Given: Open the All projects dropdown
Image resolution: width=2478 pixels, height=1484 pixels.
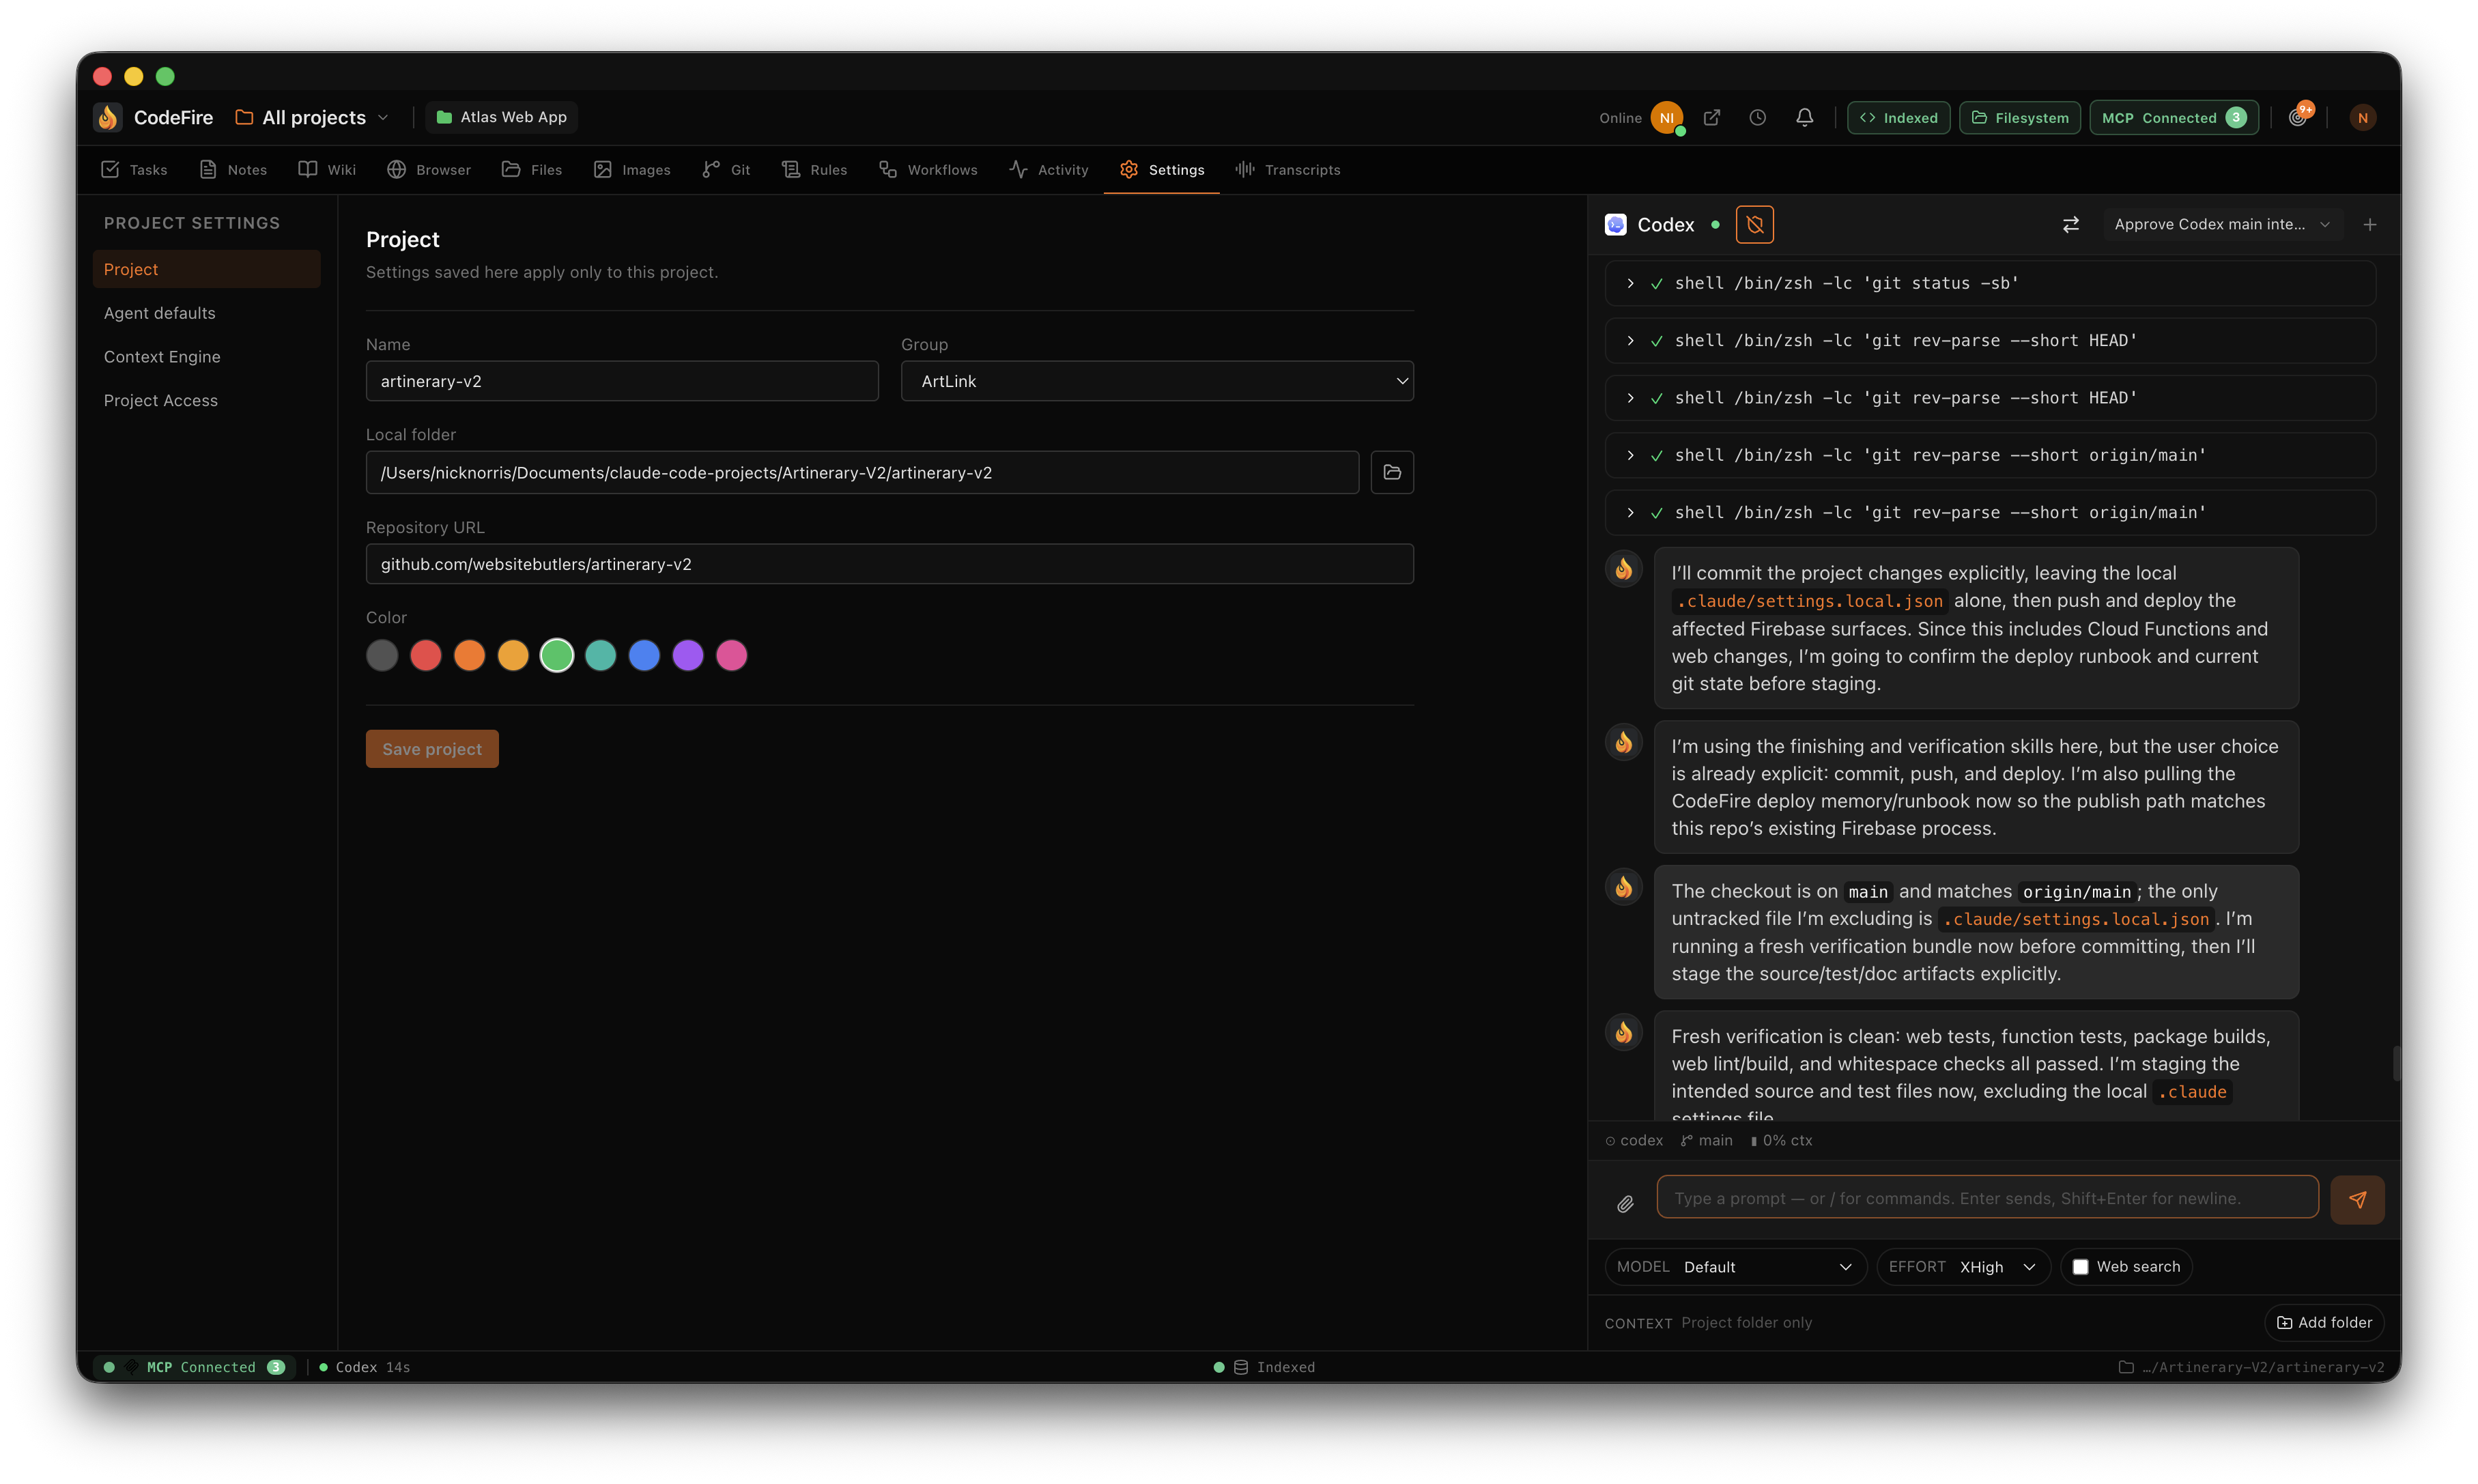Looking at the screenshot, I should tap(312, 118).
